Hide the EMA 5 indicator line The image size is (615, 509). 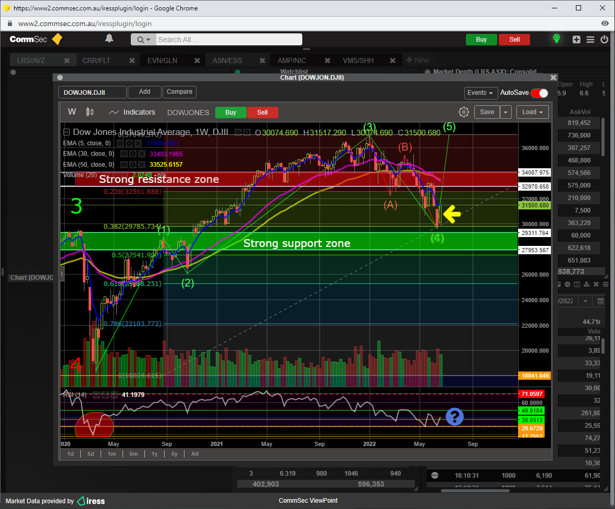[120, 143]
